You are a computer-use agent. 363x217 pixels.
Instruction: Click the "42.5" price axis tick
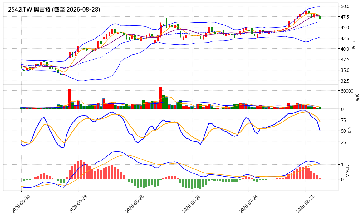point(345,38)
